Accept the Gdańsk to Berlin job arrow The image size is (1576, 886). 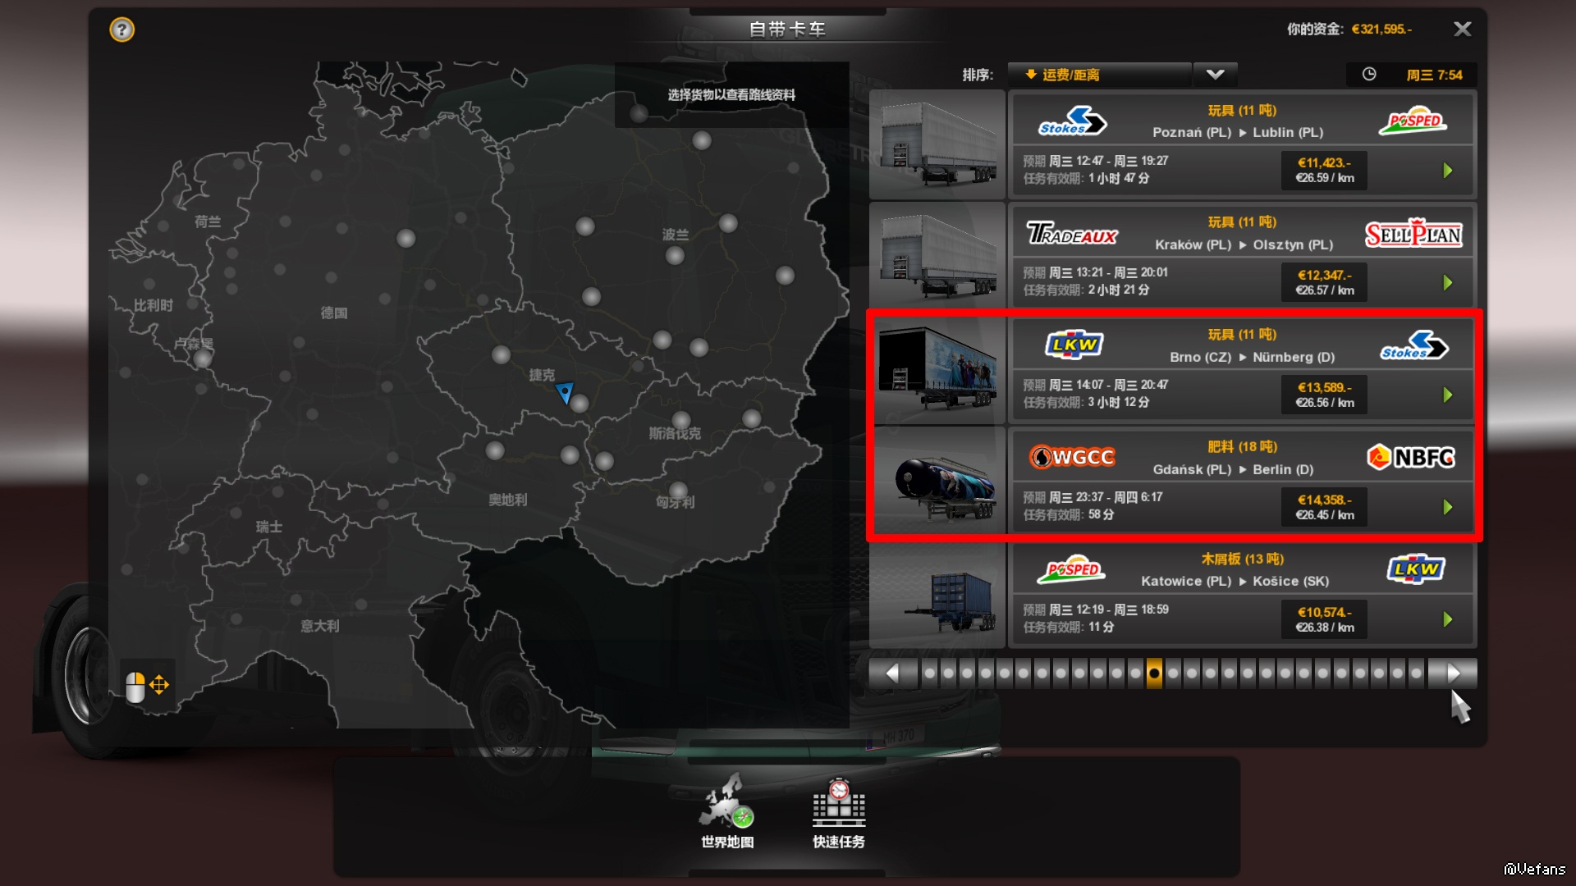1448,508
